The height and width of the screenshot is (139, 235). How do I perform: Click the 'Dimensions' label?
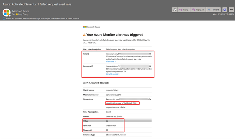(x=88, y=99)
